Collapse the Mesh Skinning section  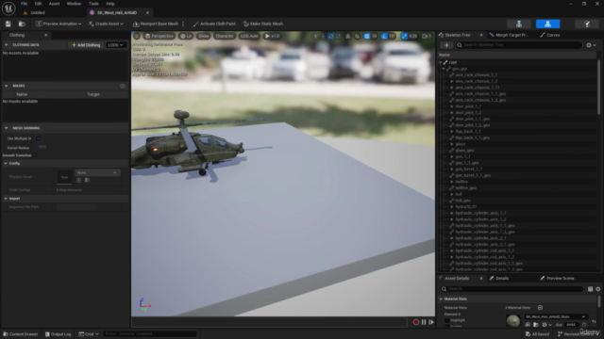[7, 128]
